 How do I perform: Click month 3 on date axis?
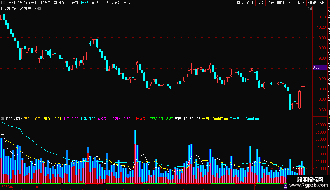[256, 186]
